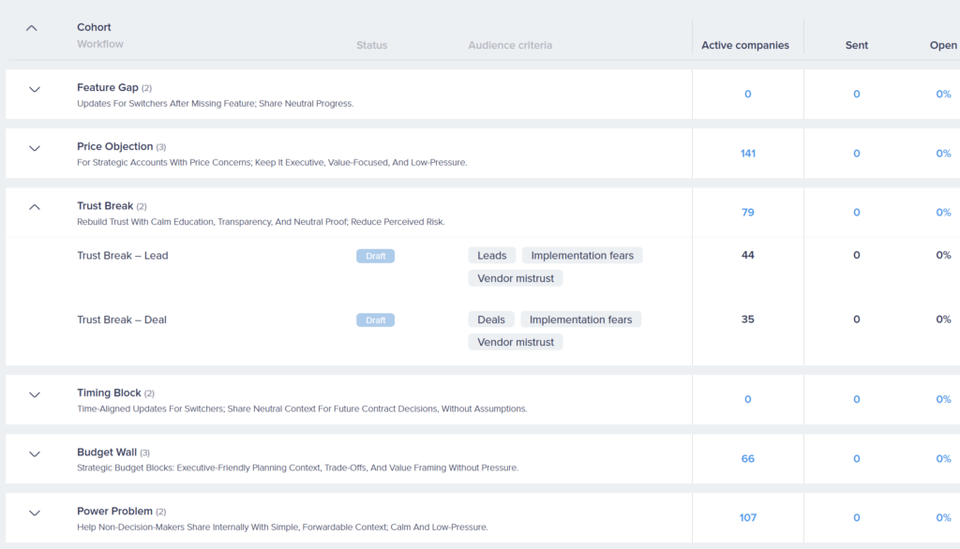The image size is (960, 549).
Task: Select the Leads audience criteria tag
Action: pos(491,256)
